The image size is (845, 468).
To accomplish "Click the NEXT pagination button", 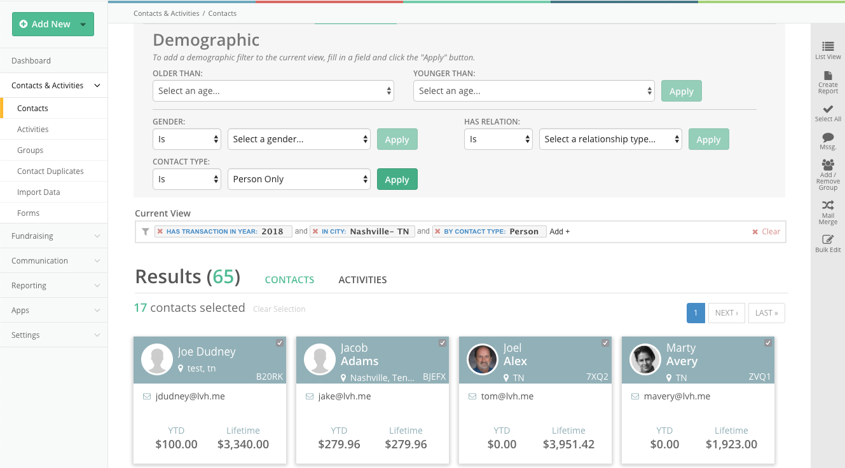I will (x=726, y=312).
